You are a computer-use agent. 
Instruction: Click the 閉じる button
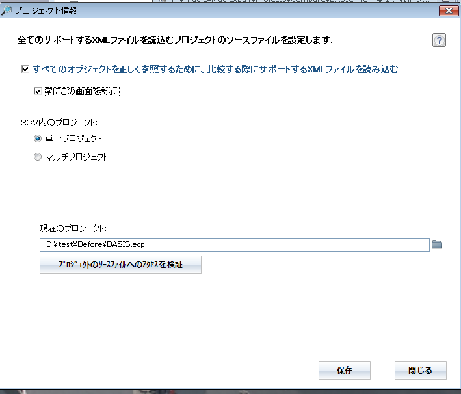point(421,371)
